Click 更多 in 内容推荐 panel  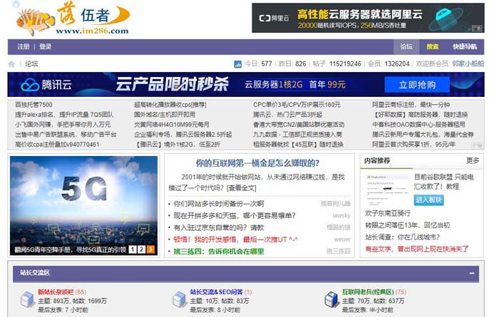coord(473,161)
